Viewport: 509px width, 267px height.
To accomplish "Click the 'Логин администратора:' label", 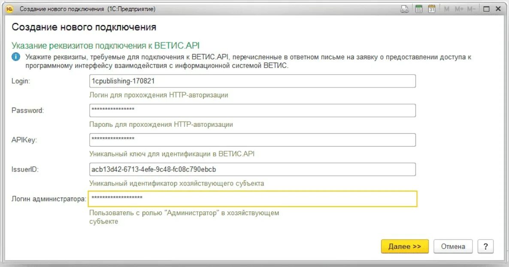I will (49, 199).
